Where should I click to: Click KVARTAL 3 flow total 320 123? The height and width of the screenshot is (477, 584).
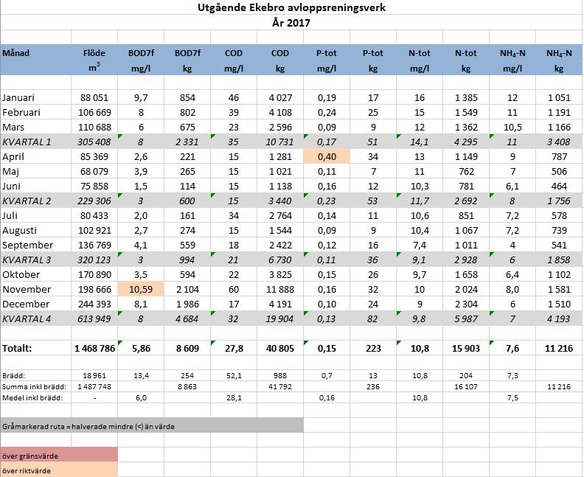coord(94,260)
